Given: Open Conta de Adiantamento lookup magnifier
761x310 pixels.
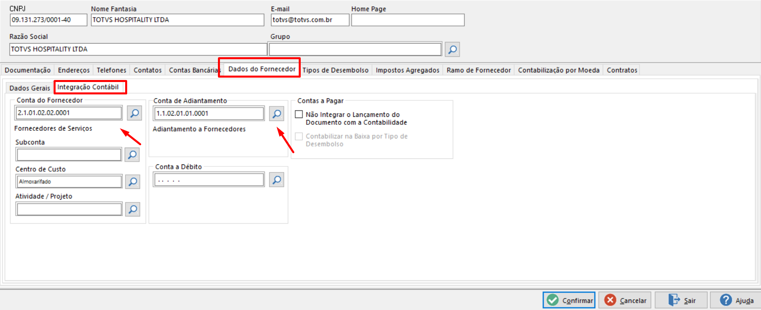Looking at the screenshot, I should (276, 114).
